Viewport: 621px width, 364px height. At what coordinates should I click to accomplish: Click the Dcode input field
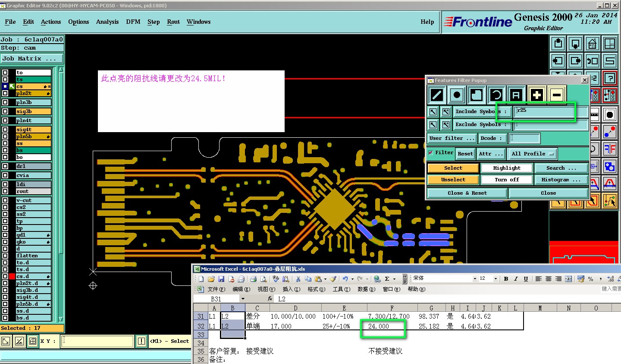tap(524, 138)
